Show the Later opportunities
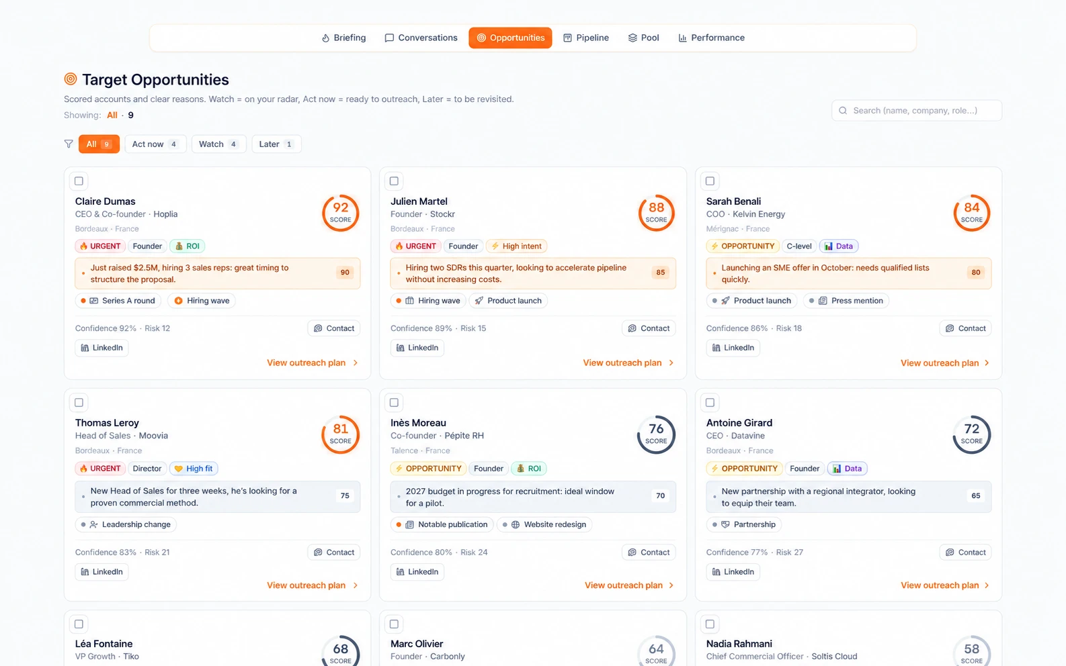 pyautogui.click(x=276, y=144)
